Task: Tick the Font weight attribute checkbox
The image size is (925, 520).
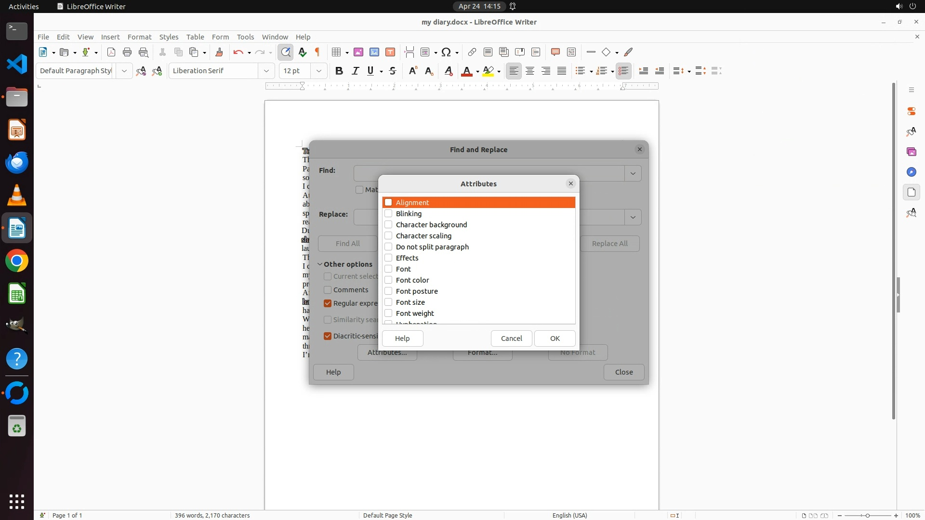Action: tap(388, 313)
